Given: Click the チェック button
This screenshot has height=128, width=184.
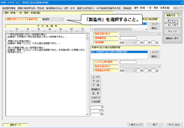Looking at the screenshot, I should point(172,31).
